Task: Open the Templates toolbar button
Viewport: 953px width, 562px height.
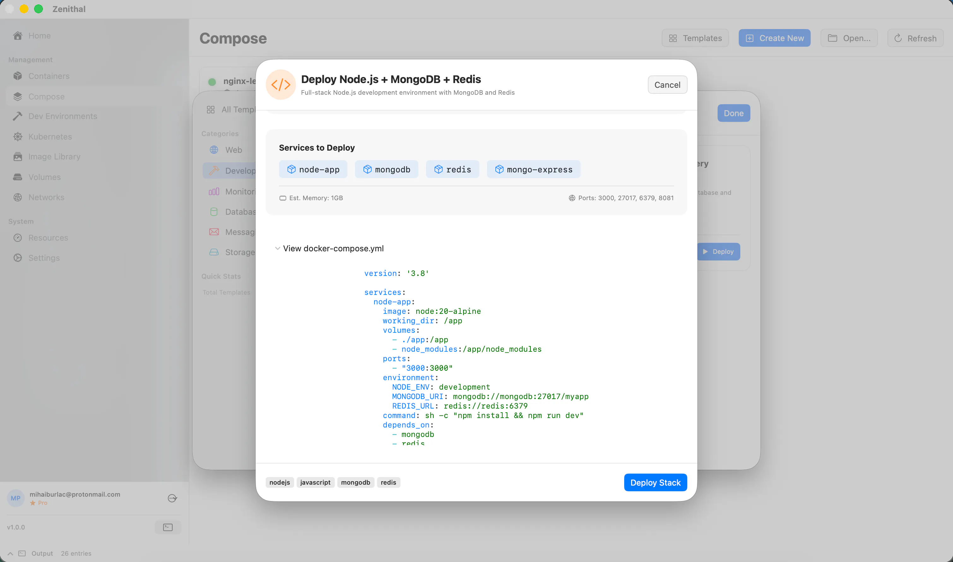Action: [x=695, y=38]
